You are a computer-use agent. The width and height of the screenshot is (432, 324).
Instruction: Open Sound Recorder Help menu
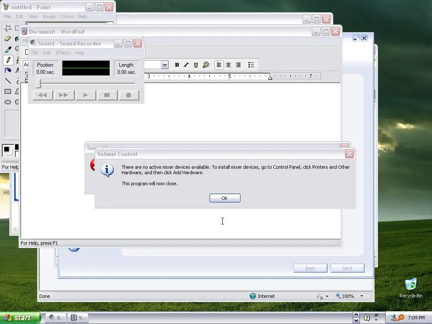pyautogui.click(x=79, y=53)
